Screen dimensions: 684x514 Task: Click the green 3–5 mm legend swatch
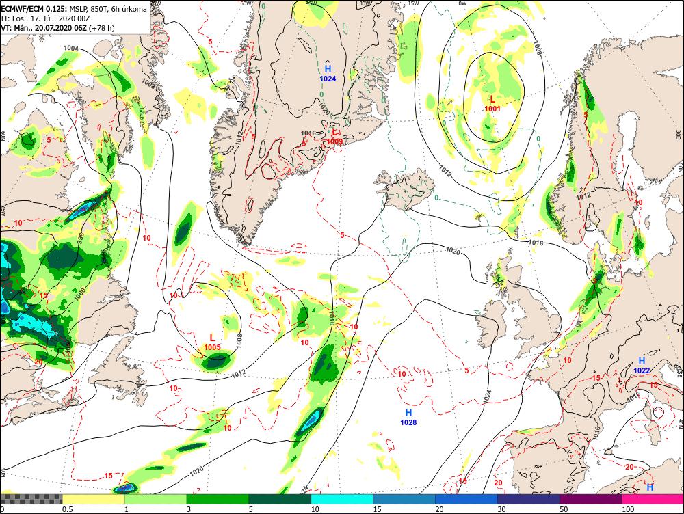coord(218,499)
